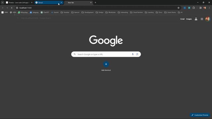Minimize the Chrome window
Screen dimensions: 212x119
(198, 2)
